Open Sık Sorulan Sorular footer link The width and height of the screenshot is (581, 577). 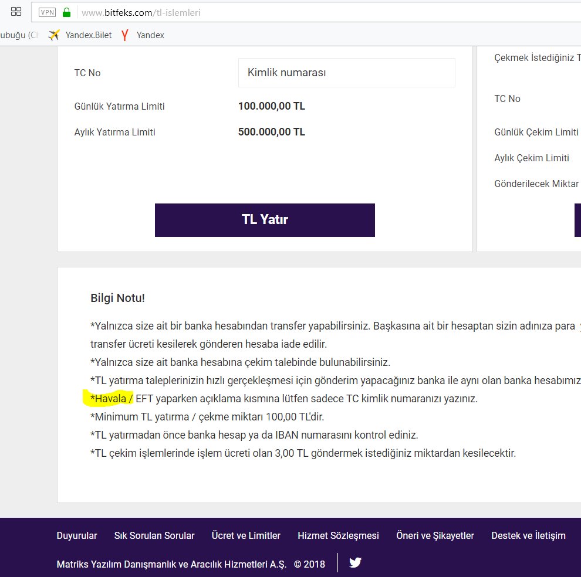pos(154,535)
